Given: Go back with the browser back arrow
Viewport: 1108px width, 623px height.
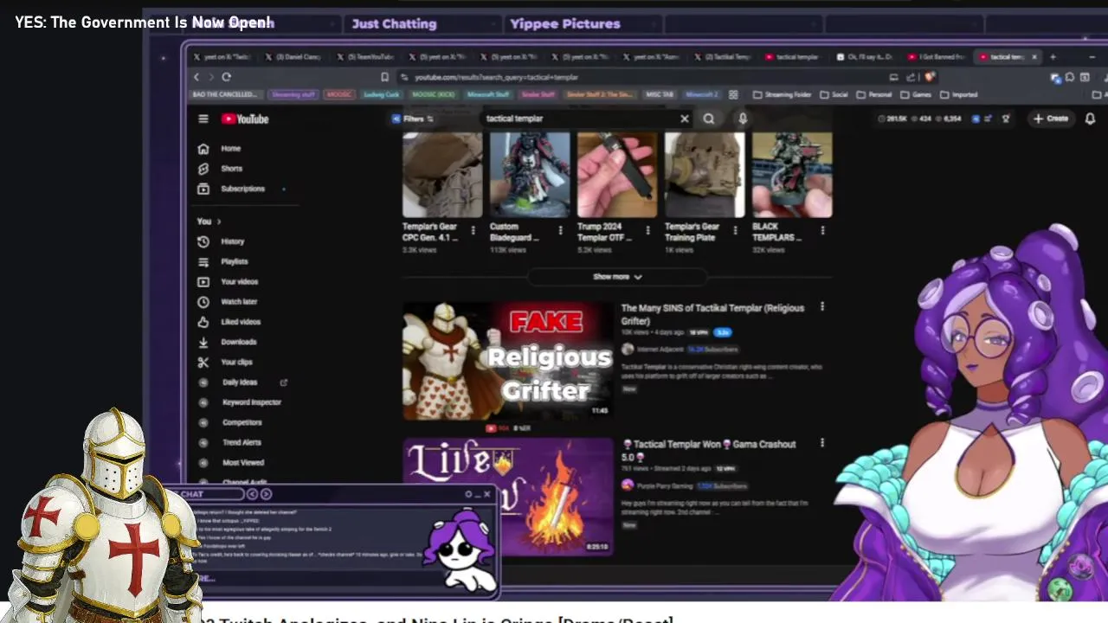Looking at the screenshot, I should coord(196,77).
